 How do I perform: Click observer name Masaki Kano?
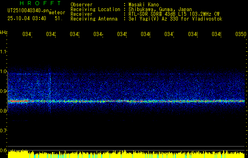(x=144, y=5)
